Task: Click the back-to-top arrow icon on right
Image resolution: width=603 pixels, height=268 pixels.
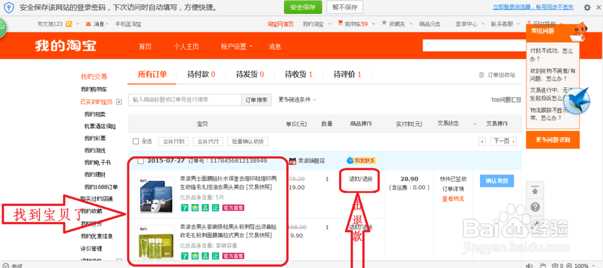Action: [x=535, y=190]
